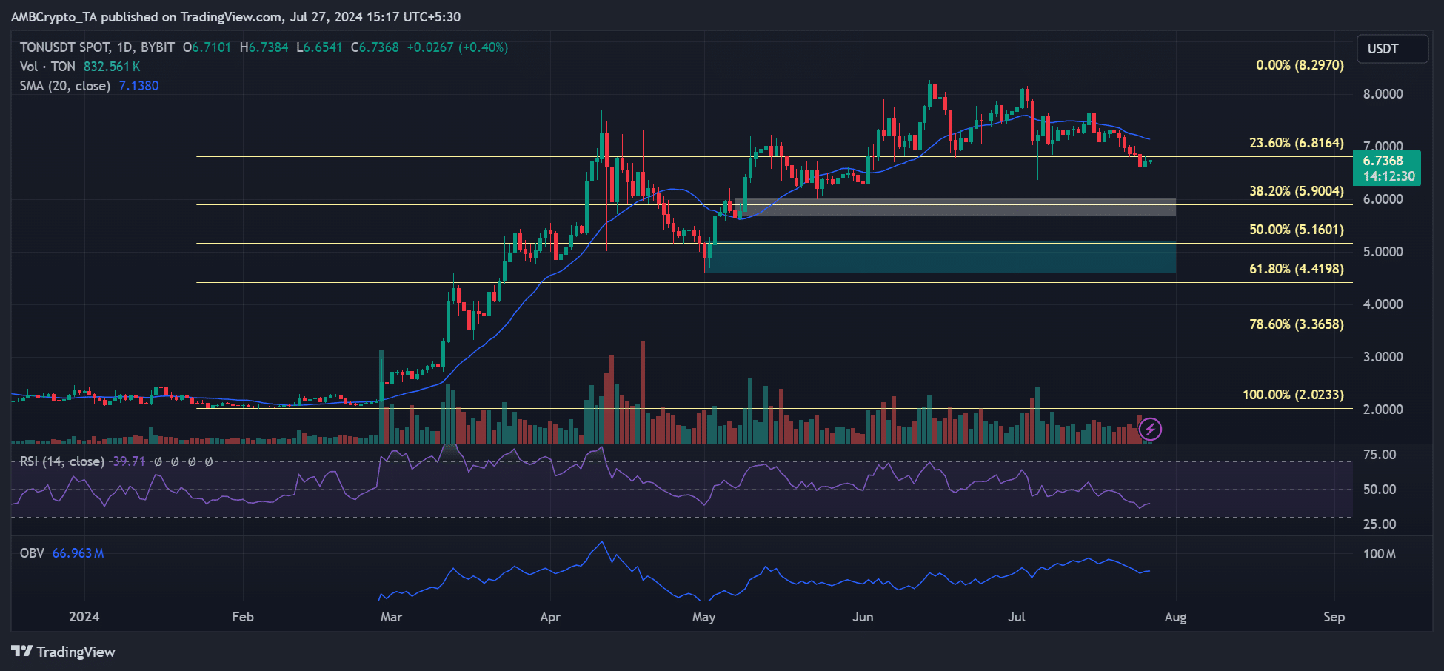Select the 78.60% (3.3658) Fibonacci label
1444x671 pixels.
[x=1297, y=324]
